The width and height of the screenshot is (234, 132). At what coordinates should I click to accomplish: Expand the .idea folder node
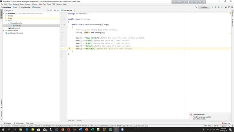coord(6,16)
